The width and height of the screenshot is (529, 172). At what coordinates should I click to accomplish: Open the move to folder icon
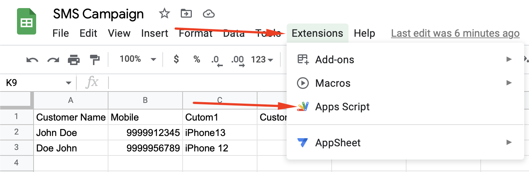pos(186,14)
